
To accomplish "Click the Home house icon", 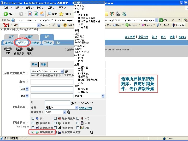I will [42, 14].
